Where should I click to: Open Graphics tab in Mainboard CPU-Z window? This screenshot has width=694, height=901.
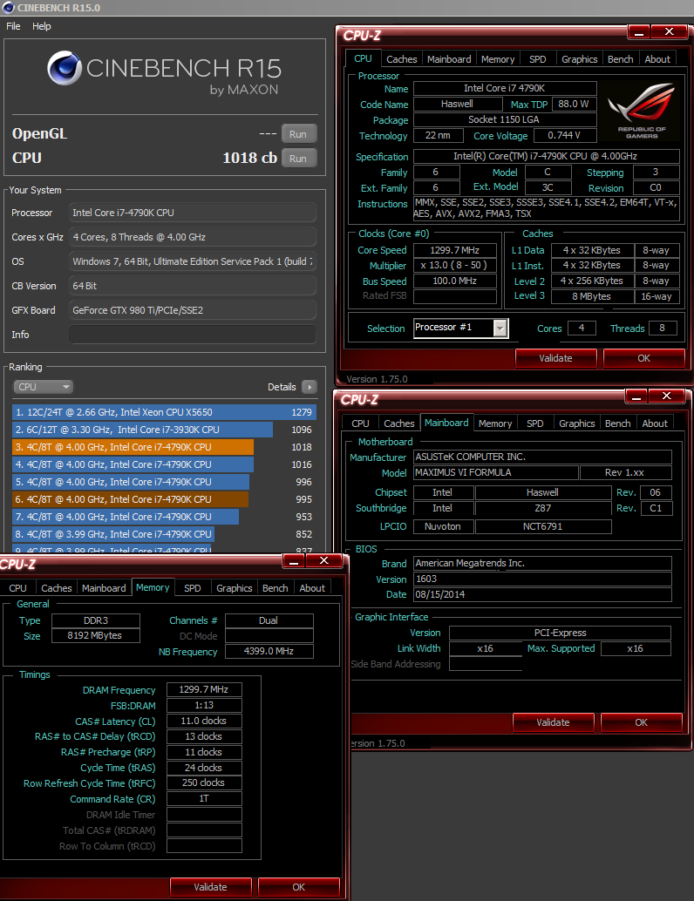(576, 423)
